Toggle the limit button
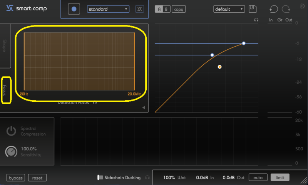This screenshot has width=308, height=185. point(280,178)
